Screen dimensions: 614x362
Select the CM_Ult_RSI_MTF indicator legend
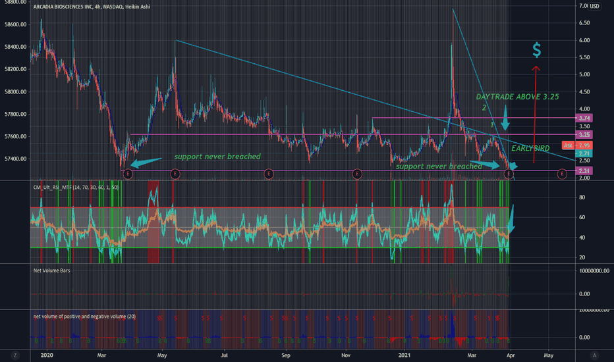76,188
